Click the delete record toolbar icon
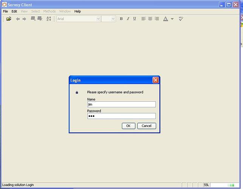 (x=40, y=19)
